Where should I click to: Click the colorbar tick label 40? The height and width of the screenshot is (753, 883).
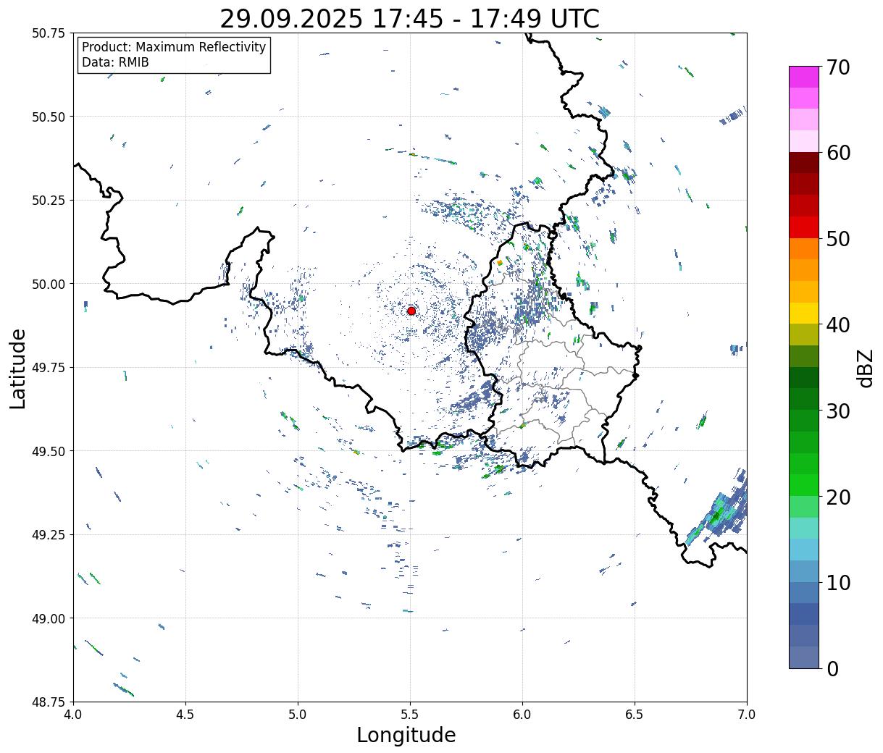(x=837, y=325)
